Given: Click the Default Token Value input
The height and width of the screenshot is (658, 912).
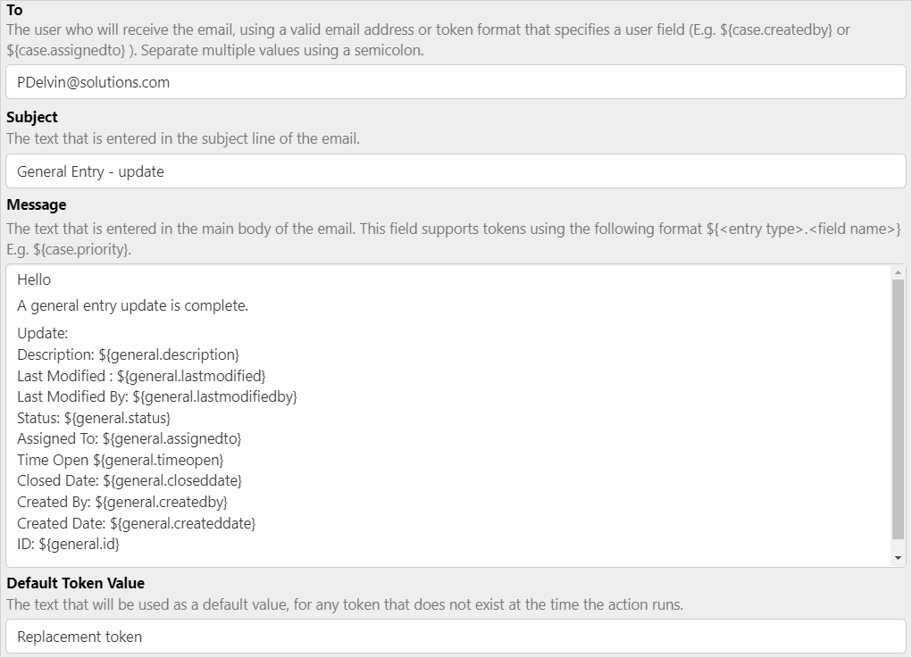Looking at the screenshot, I should coord(456,637).
